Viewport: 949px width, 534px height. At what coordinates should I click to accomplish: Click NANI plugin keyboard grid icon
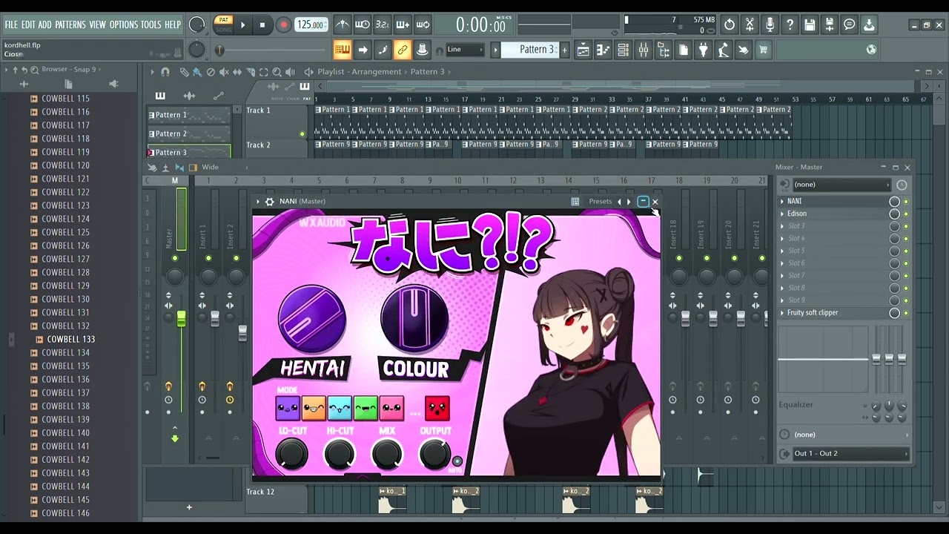[x=575, y=202]
